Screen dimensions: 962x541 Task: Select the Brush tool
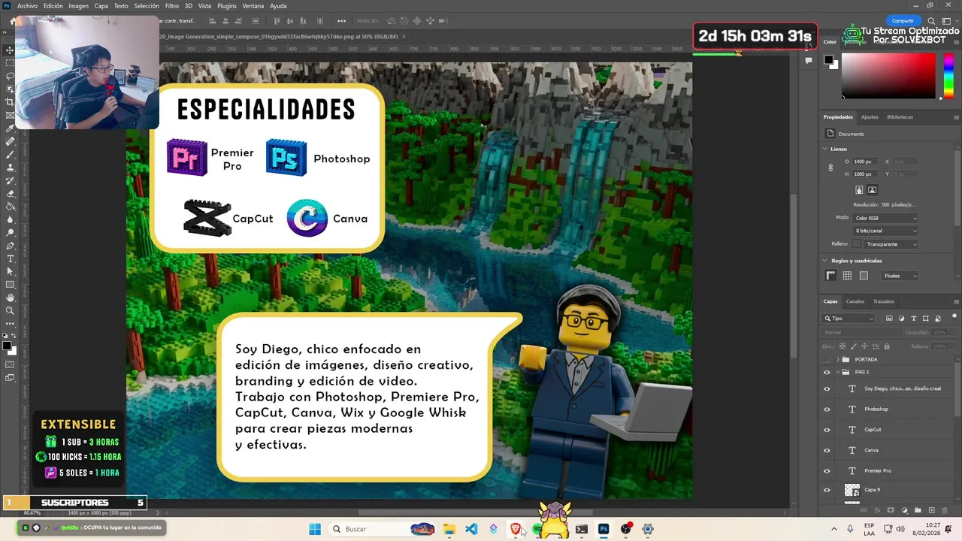coord(10,154)
